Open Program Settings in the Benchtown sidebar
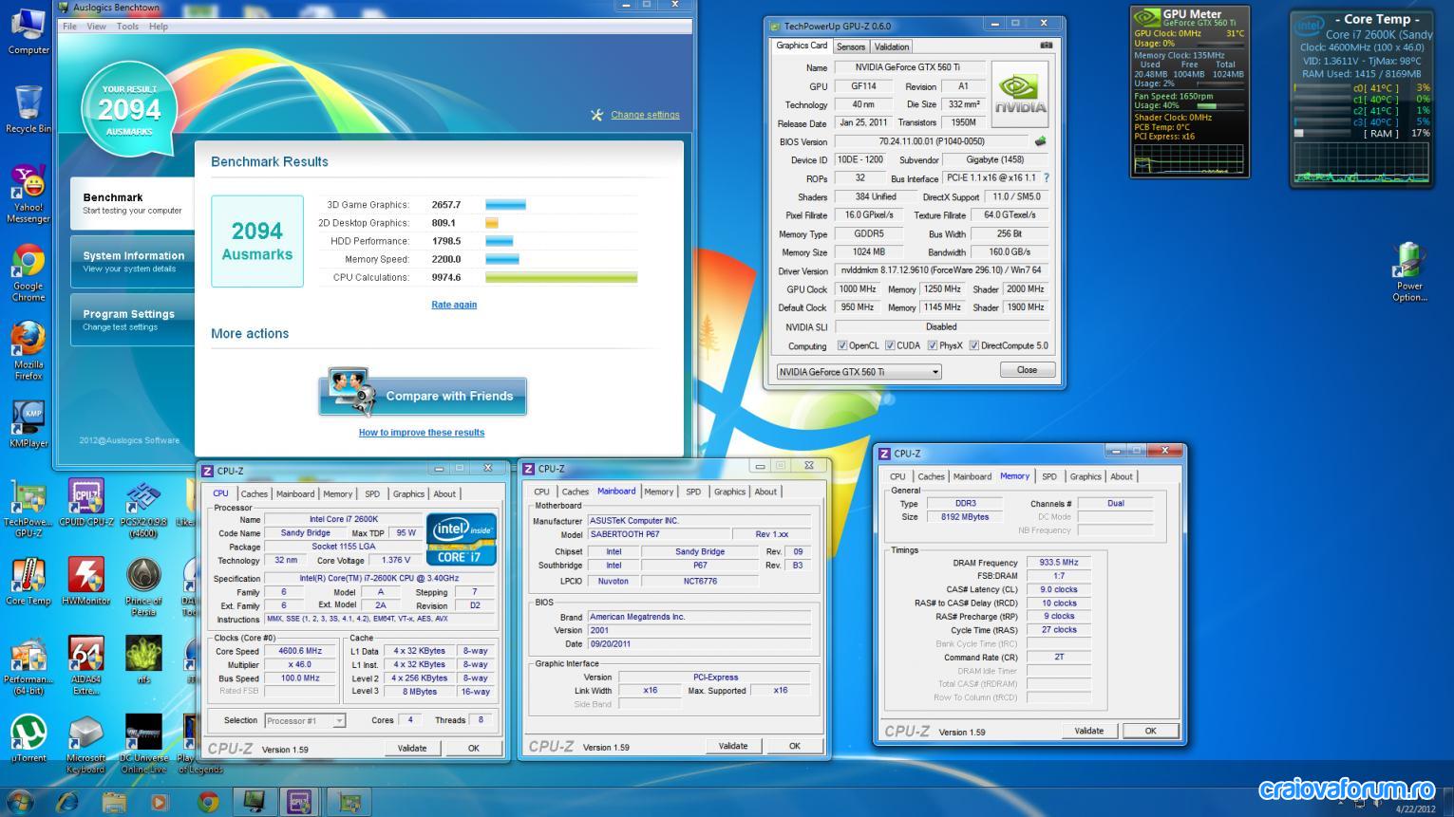Image resolution: width=1454 pixels, height=817 pixels. [132, 320]
